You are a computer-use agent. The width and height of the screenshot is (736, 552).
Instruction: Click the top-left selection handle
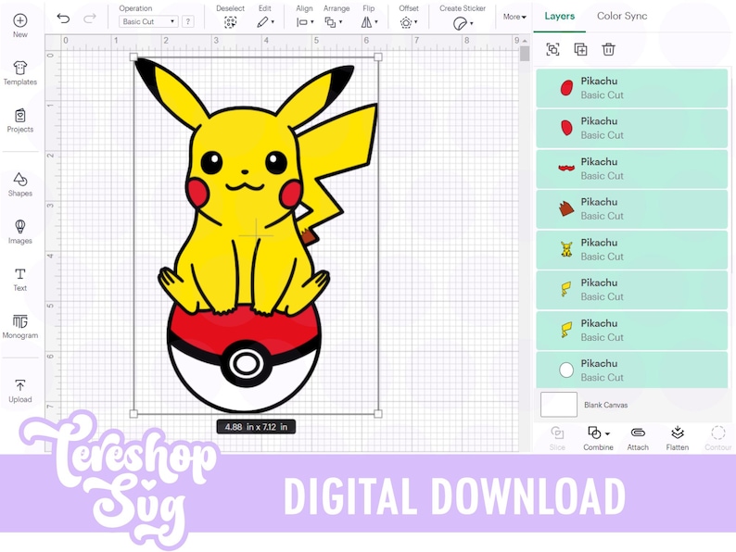[x=133, y=57]
